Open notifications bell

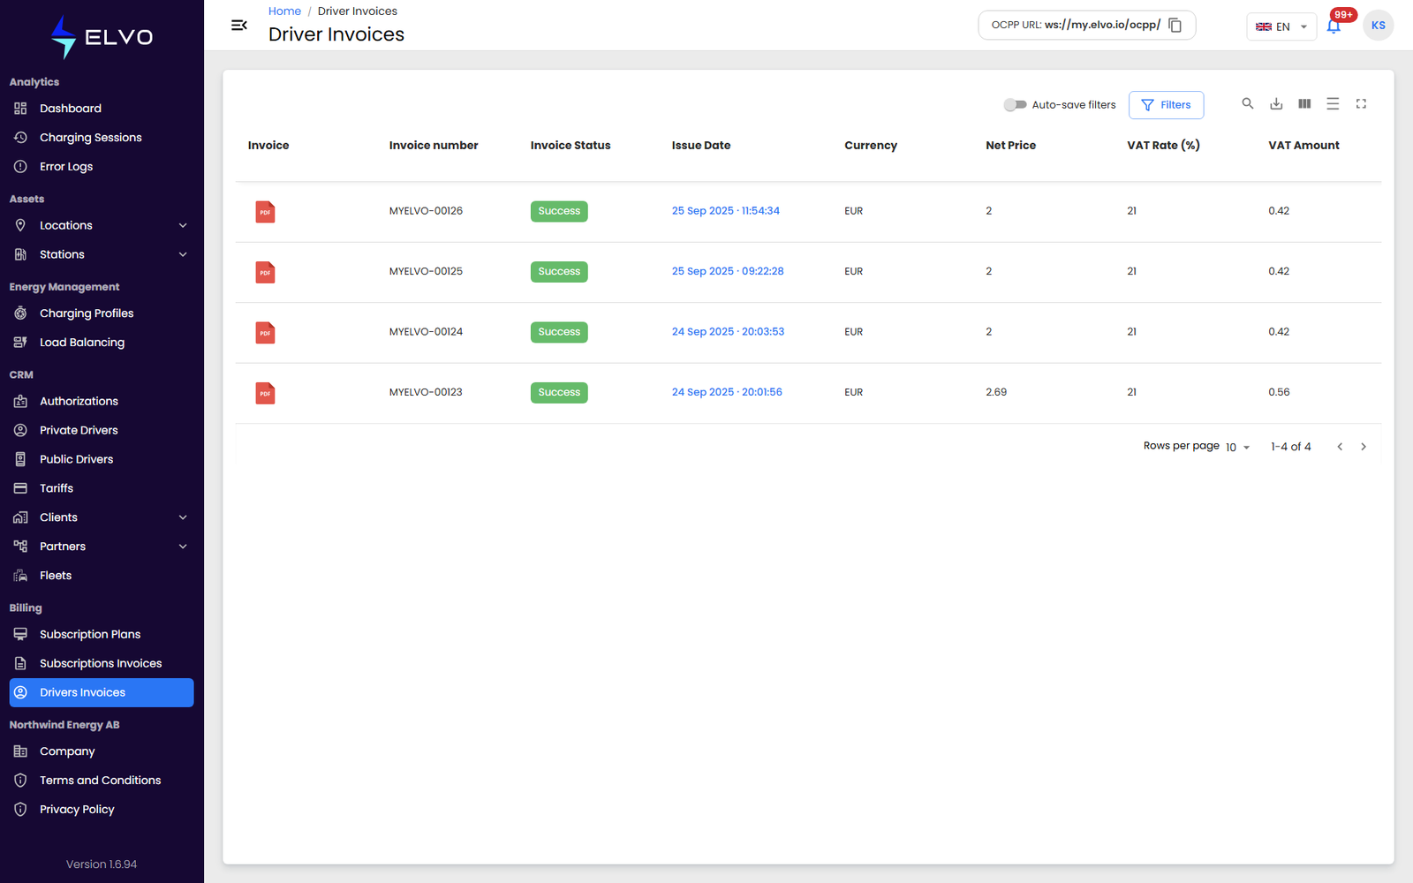1334,26
